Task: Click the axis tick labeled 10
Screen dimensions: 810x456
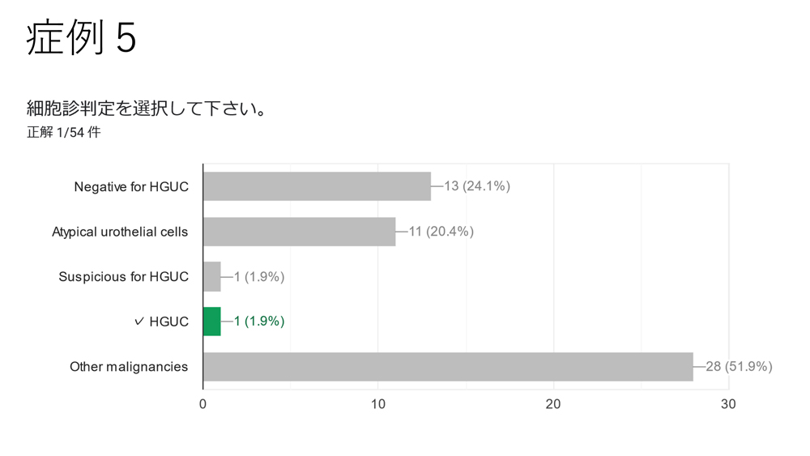Action: [x=378, y=404]
